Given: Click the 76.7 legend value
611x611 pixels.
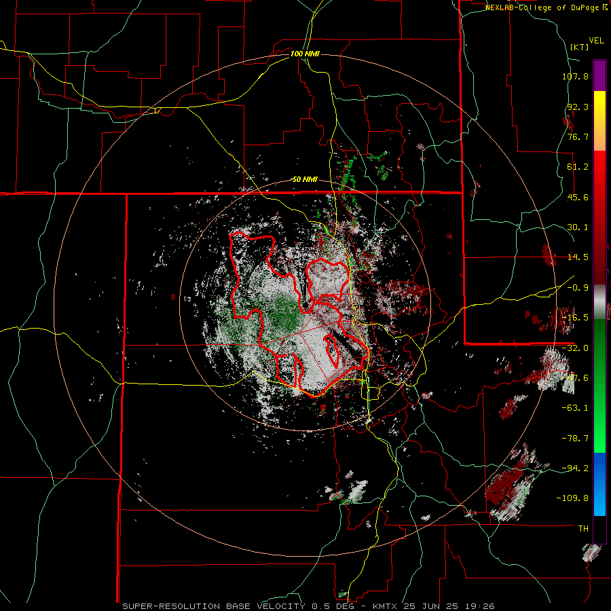Looking at the screenshot, I should tap(578, 136).
